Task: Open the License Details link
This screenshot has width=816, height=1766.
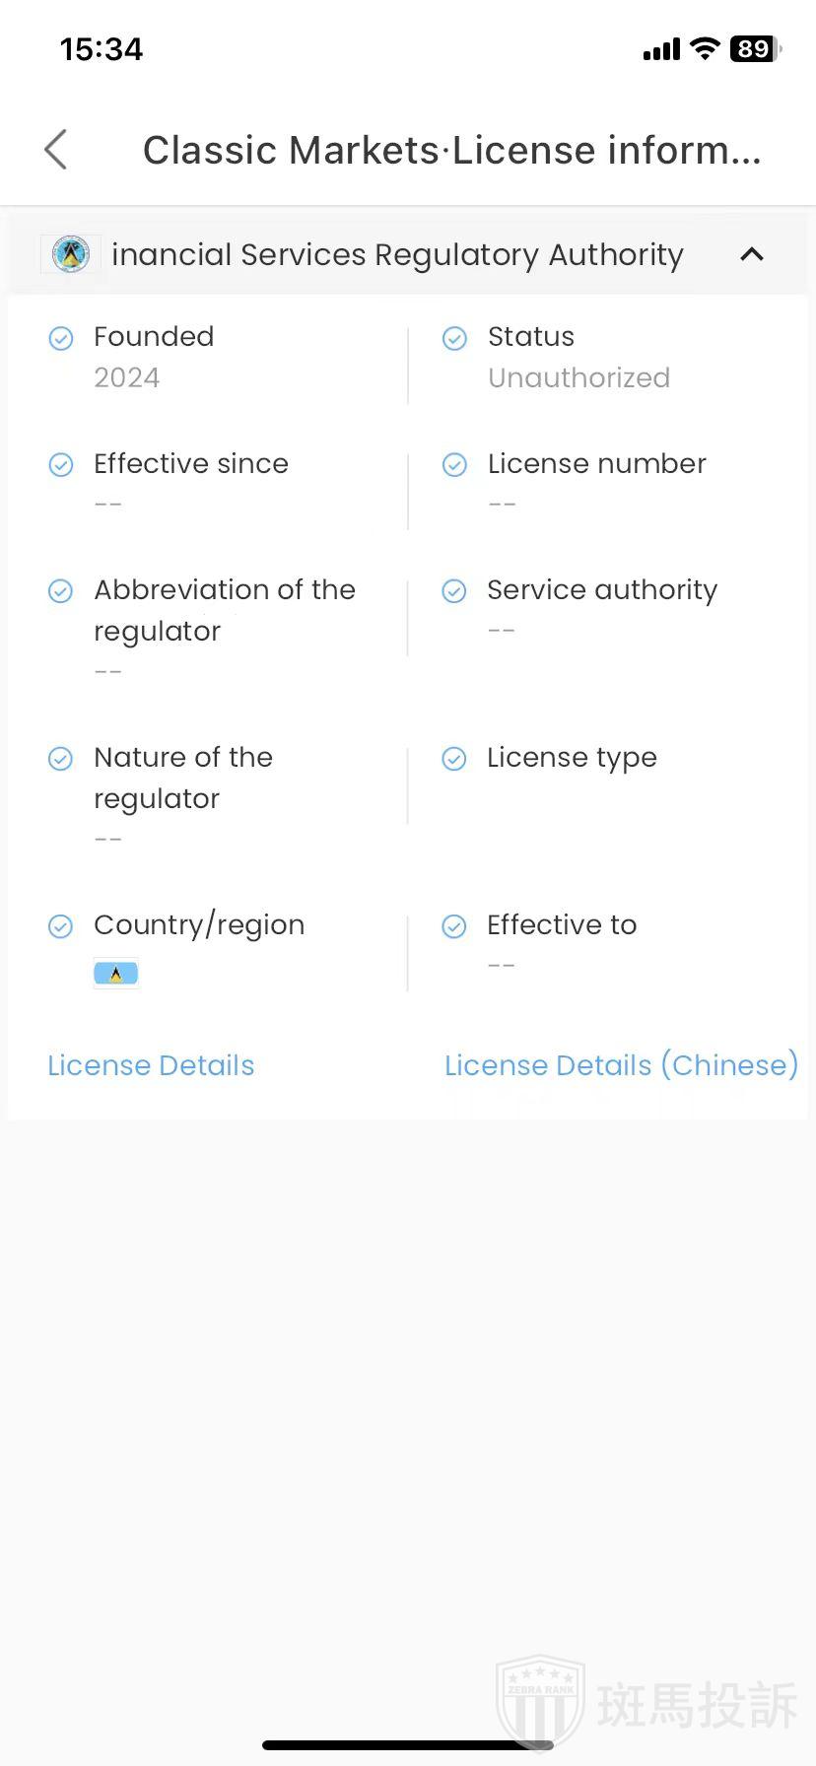Action: pyautogui.click(x=151, y=1065)
